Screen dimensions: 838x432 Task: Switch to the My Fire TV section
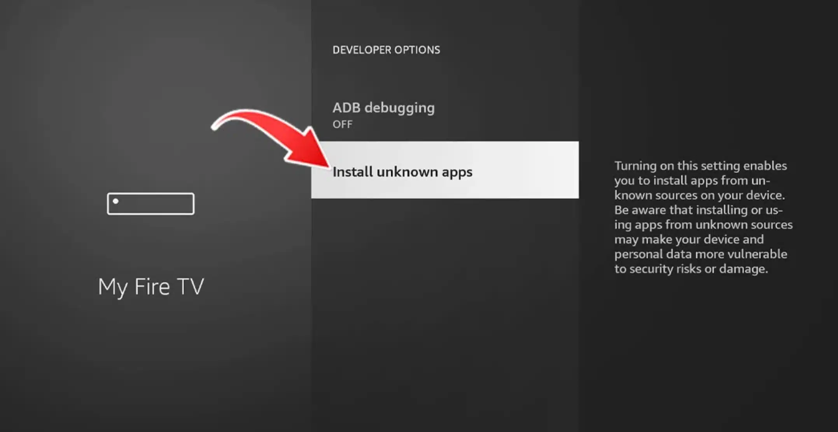[x=151, y=287]
